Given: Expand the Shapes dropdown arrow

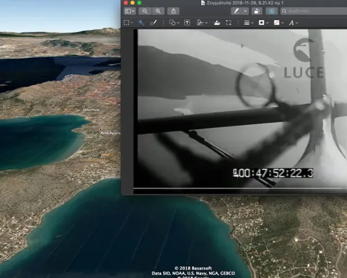Looking at the screenshot, I should coord(178,22).
